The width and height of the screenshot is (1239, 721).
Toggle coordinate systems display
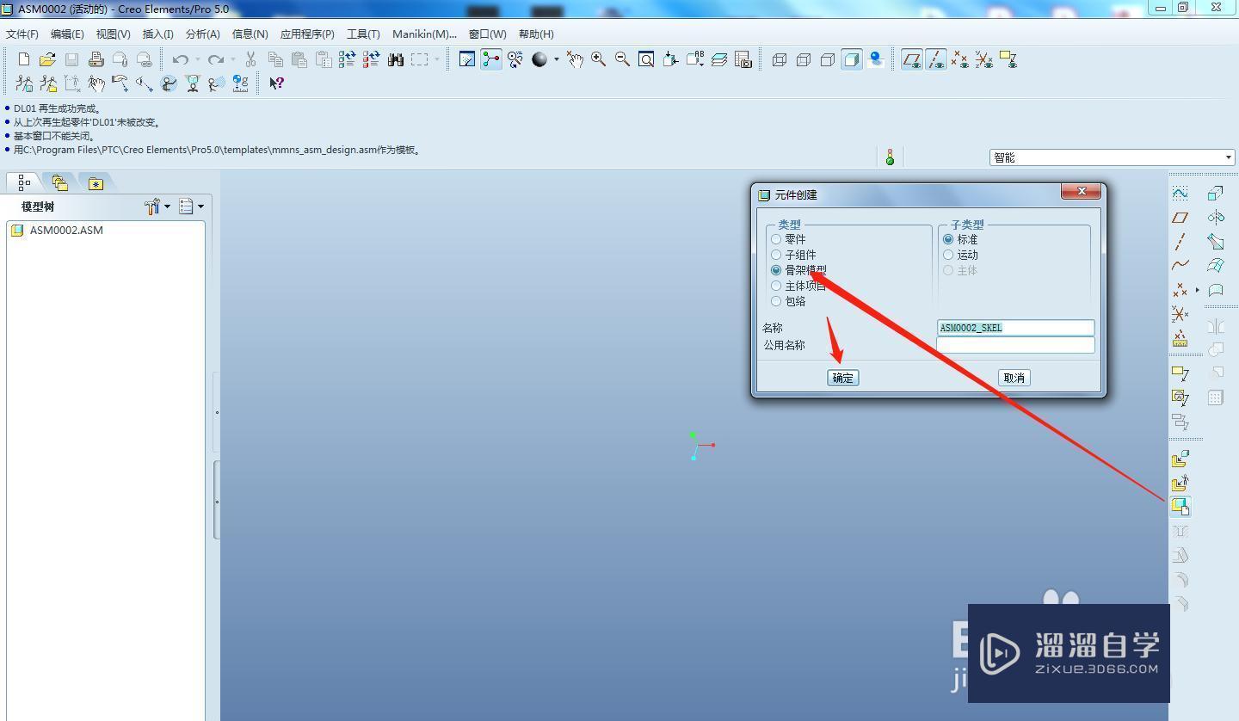pyautogui.click(x=983, y=59)
